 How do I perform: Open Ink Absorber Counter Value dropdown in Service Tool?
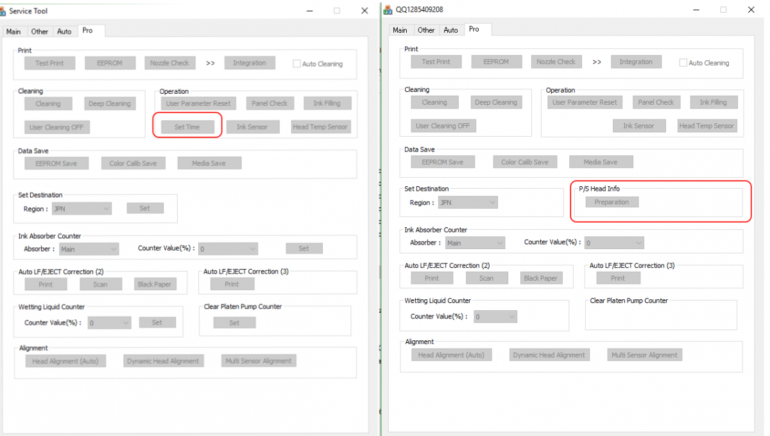click(228, 249)
